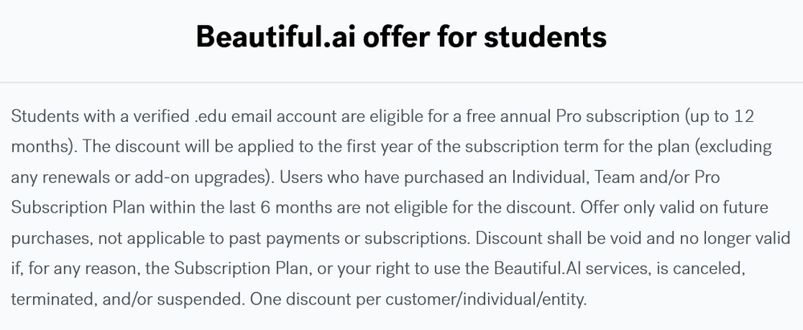
Task: Click the ".edu" text in the paragraph
Action: pyautogui.click(x=210, y=117)
